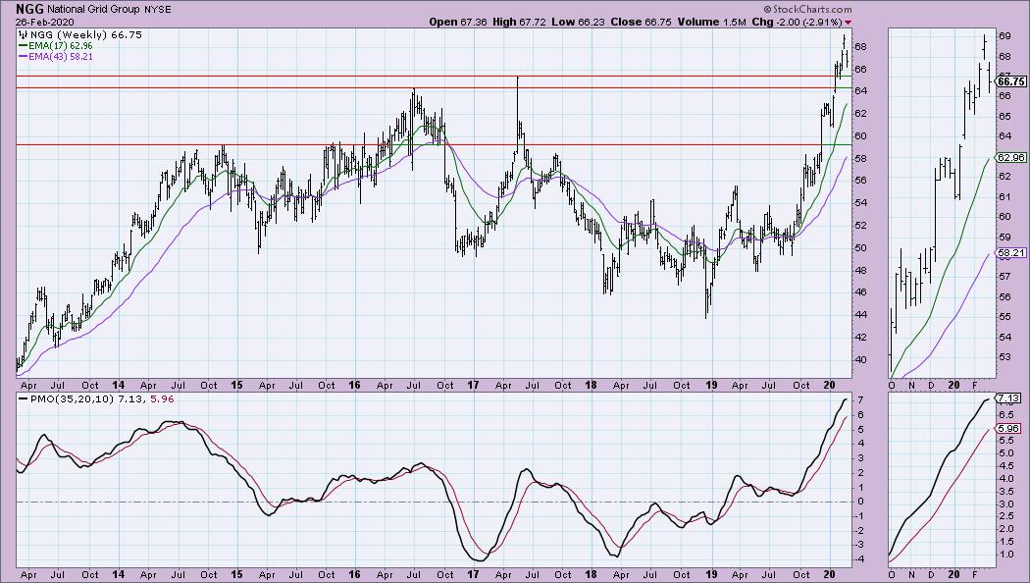Click the 69 price level in zoomed panel

[1004, 36]
